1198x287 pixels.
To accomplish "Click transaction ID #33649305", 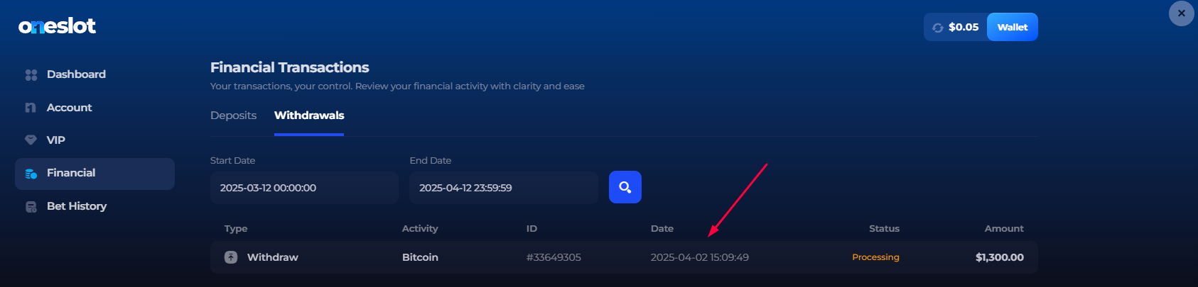I will pyautogui.click(x=554, y=257).
